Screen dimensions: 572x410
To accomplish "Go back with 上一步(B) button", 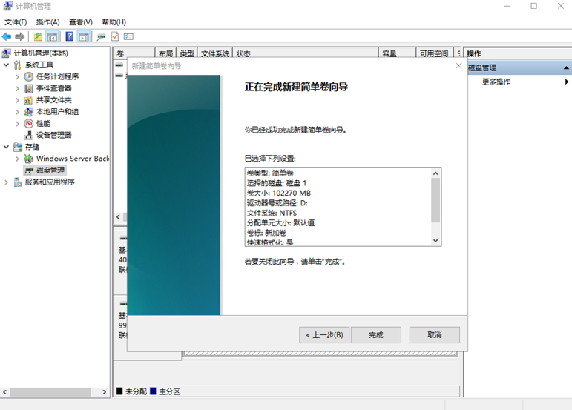I will coord(324,335).
